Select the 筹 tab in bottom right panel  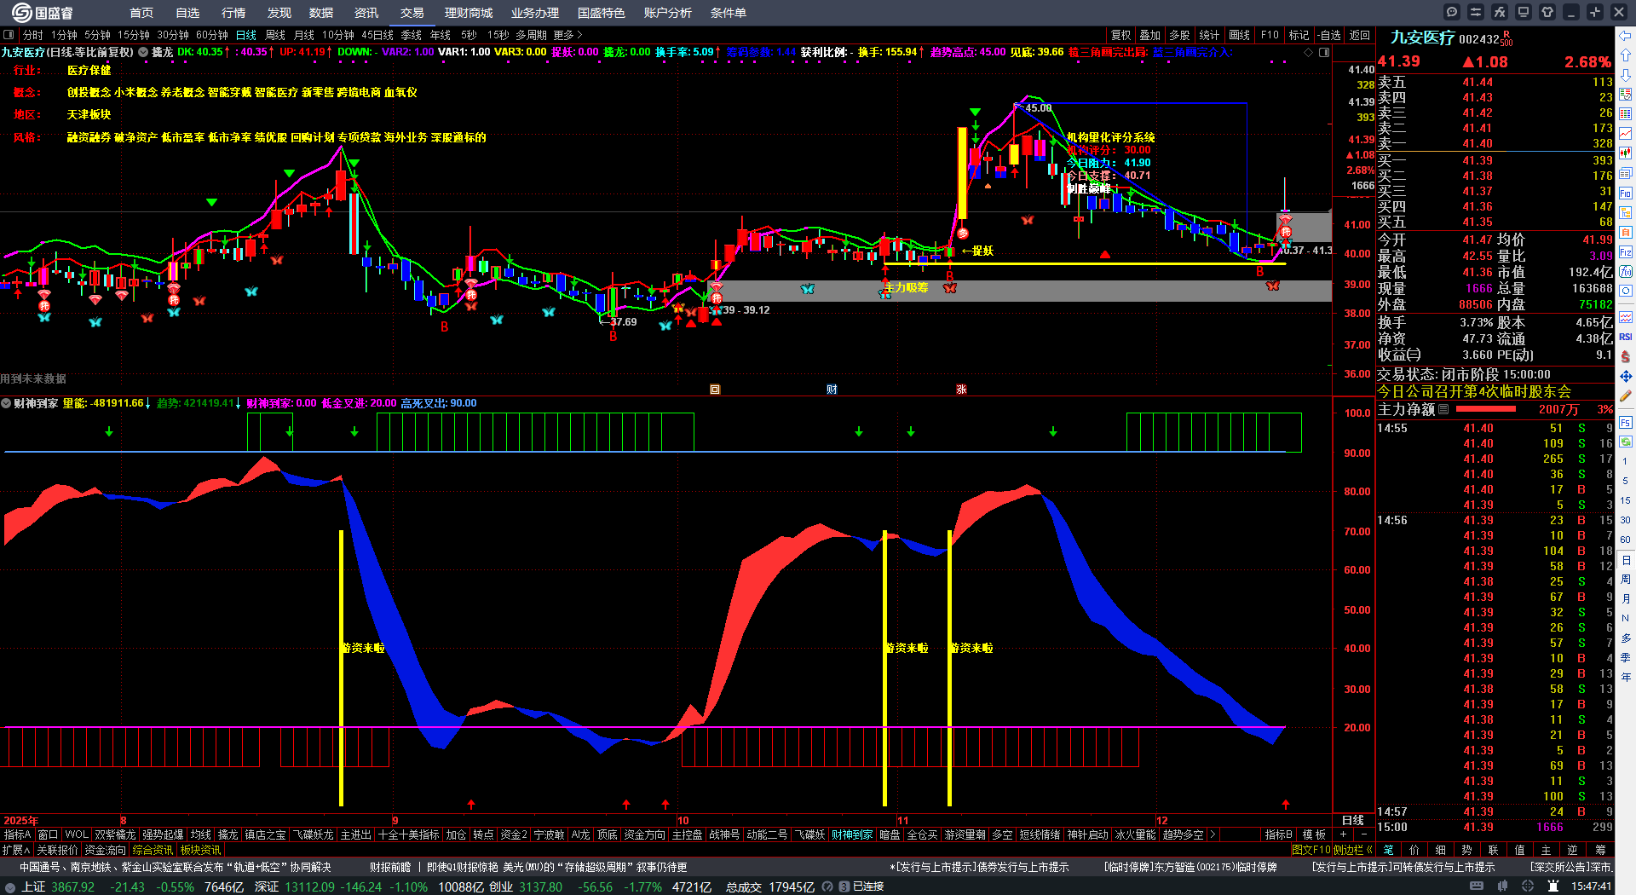pyautogui.click(x=1600, y=850)
